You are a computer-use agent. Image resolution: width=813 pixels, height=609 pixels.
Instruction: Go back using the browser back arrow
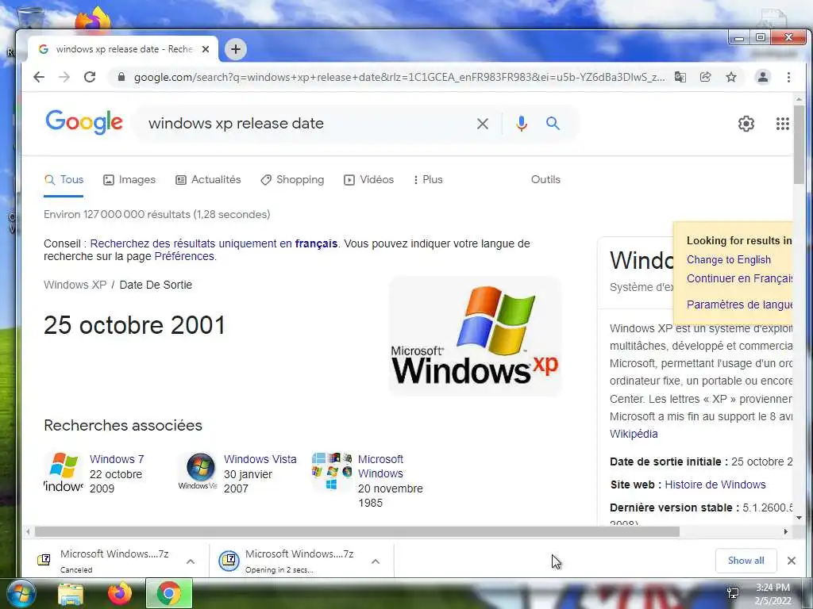[x=39, y=77]
